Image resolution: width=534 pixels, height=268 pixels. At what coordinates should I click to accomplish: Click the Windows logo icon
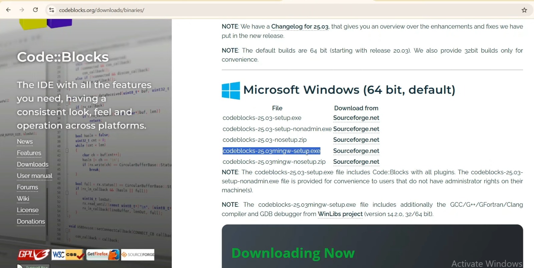[231, 91]
